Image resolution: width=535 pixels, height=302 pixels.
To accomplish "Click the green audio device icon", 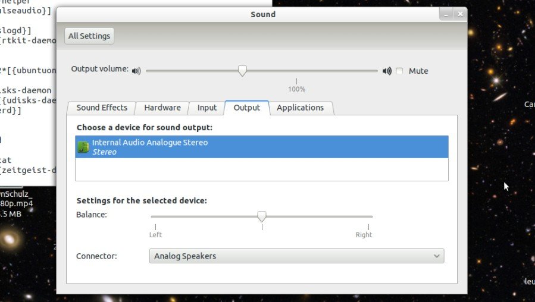I will [83, 147].
